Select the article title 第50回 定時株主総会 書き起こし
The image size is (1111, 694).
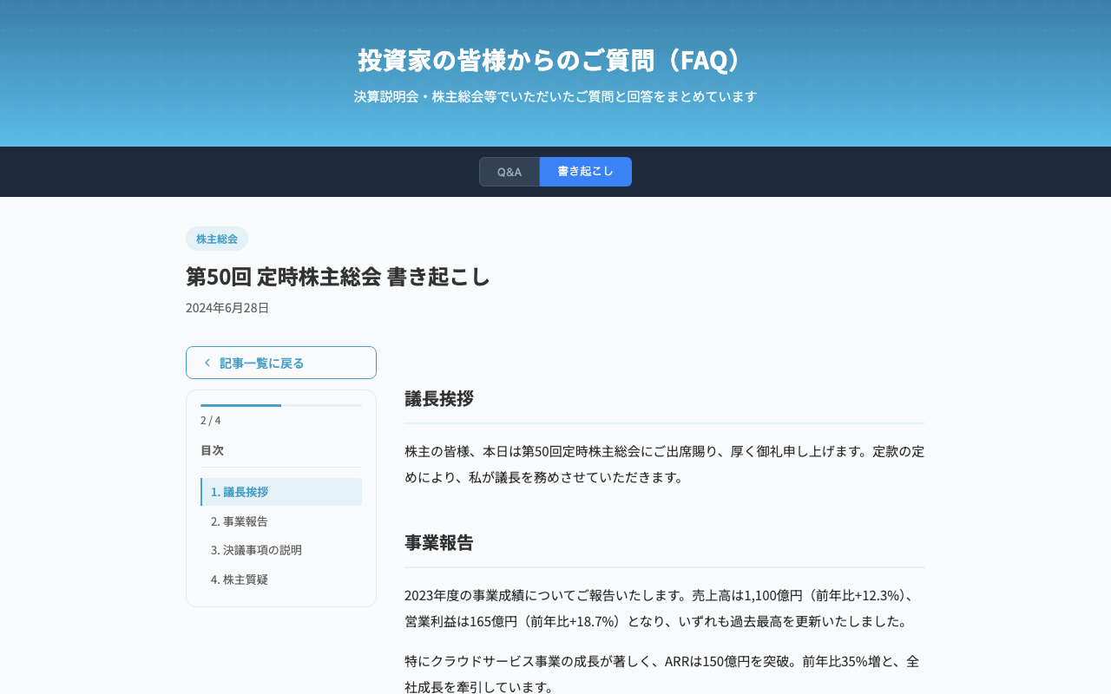click(338, 278)
